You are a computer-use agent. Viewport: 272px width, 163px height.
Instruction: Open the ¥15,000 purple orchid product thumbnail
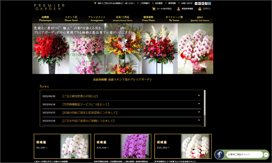click(136, 146)
